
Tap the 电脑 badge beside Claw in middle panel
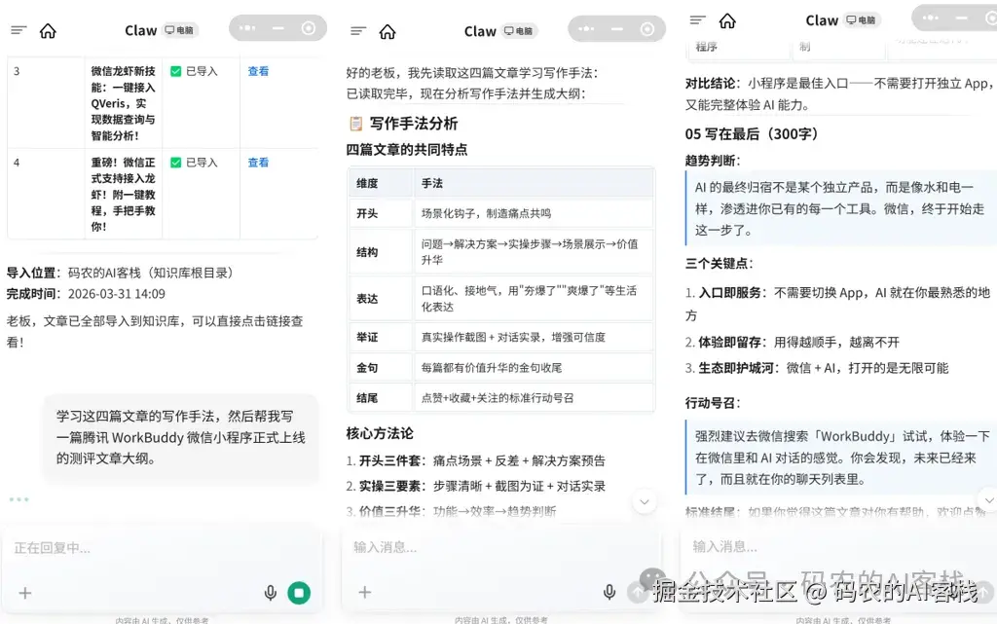pos(520,30)
